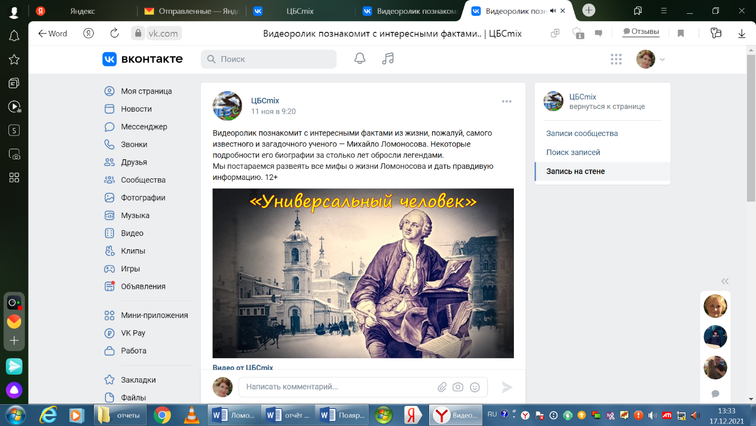Open the Ломоносов video thumbnail

[363, 273]
